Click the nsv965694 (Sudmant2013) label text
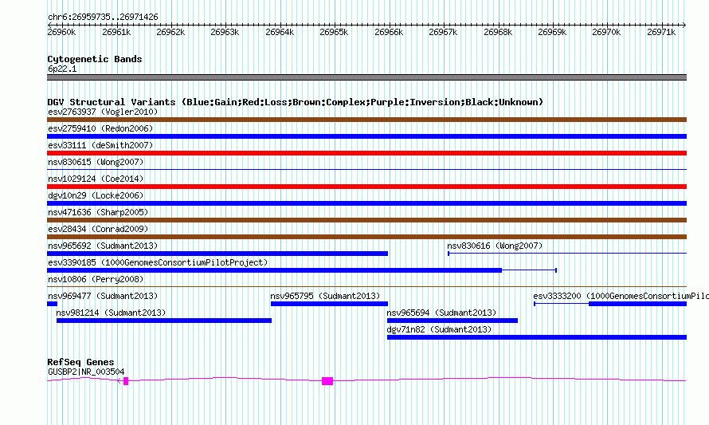 (x=441, y=313)
